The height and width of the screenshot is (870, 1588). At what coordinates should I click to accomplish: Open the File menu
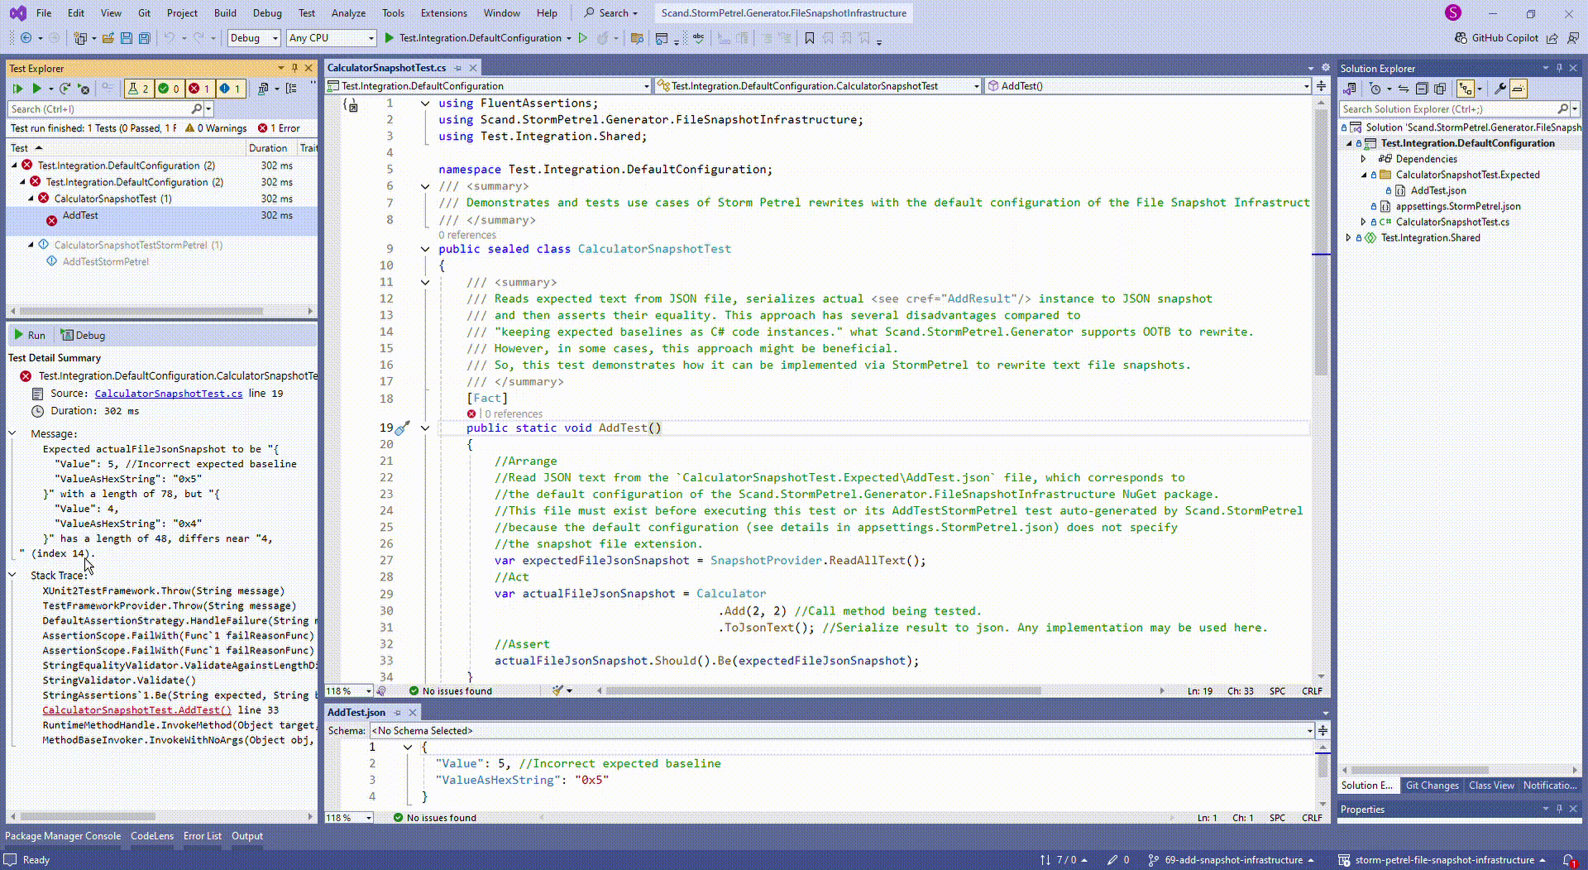pyautogui.click(x=44, y=13)
